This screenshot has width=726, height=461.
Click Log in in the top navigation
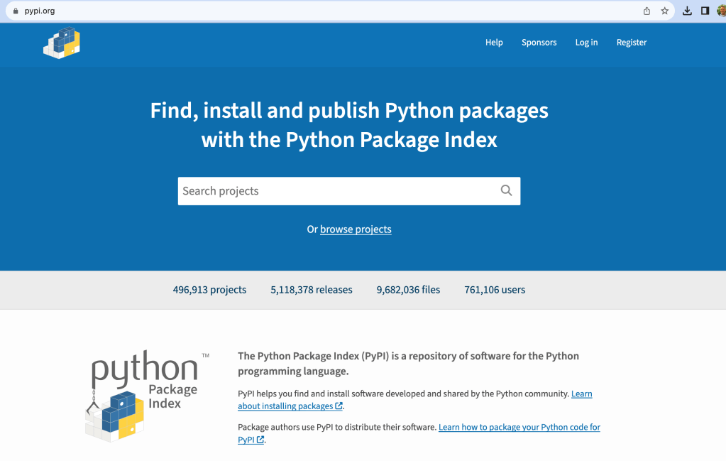586,43
